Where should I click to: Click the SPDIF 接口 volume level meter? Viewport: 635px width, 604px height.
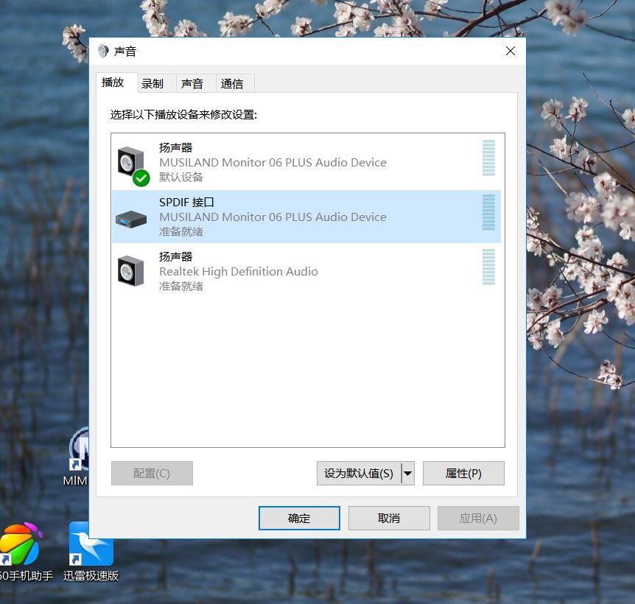(488, 212)
